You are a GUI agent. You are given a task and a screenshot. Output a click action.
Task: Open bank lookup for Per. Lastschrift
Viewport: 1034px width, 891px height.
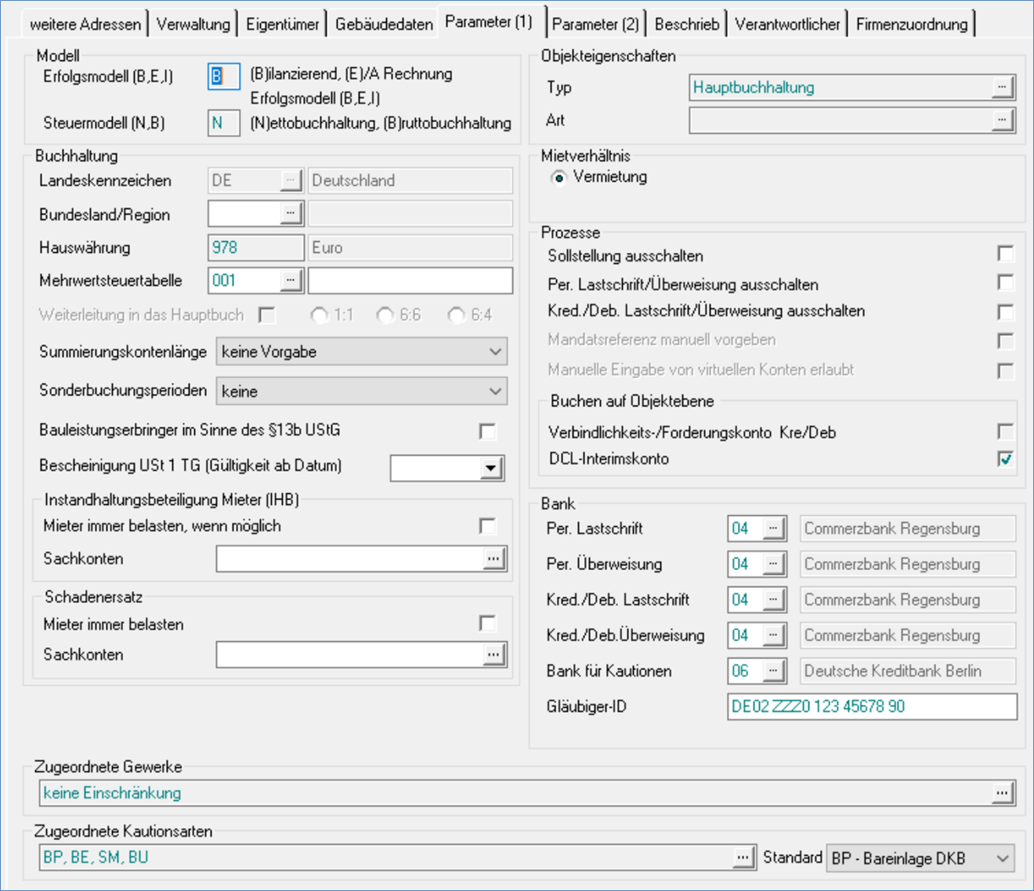pyautogui.click(x=772, y=528)
